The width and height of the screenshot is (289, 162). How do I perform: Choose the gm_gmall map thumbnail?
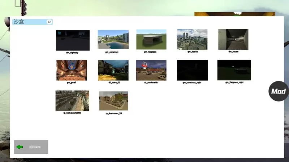(72, 70)
